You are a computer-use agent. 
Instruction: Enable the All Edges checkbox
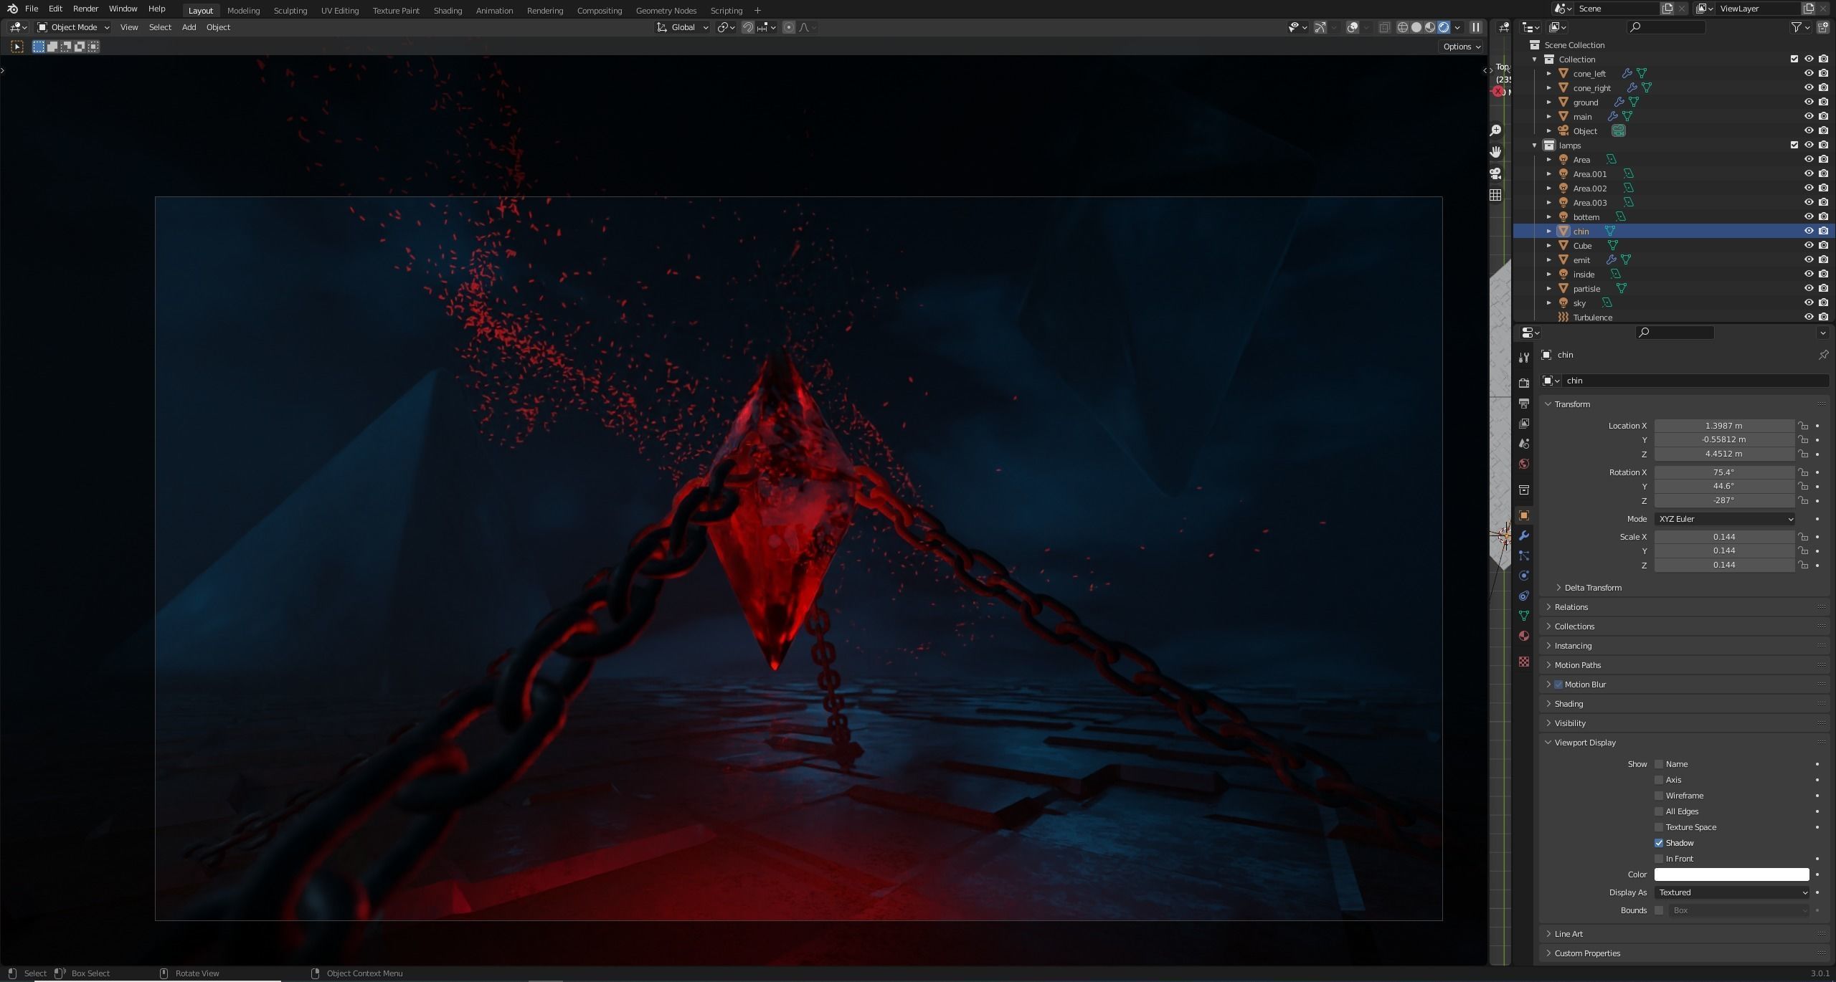pyautogui.click(x=1659, y=811)
